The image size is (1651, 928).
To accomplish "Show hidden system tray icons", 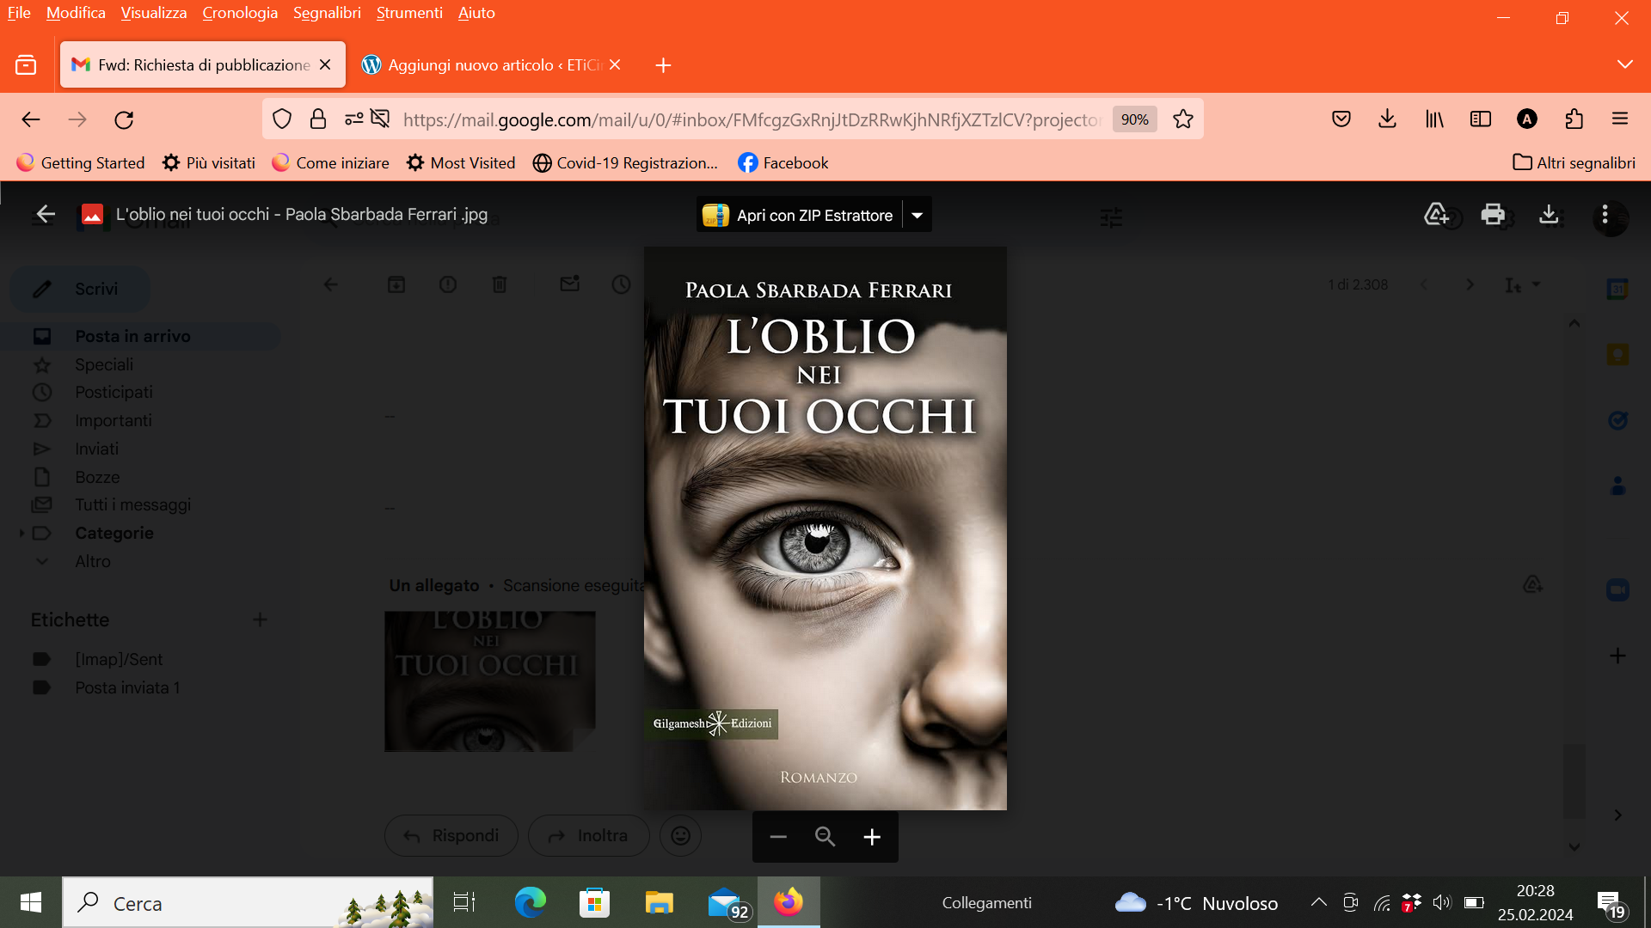I will [1318, 902].
